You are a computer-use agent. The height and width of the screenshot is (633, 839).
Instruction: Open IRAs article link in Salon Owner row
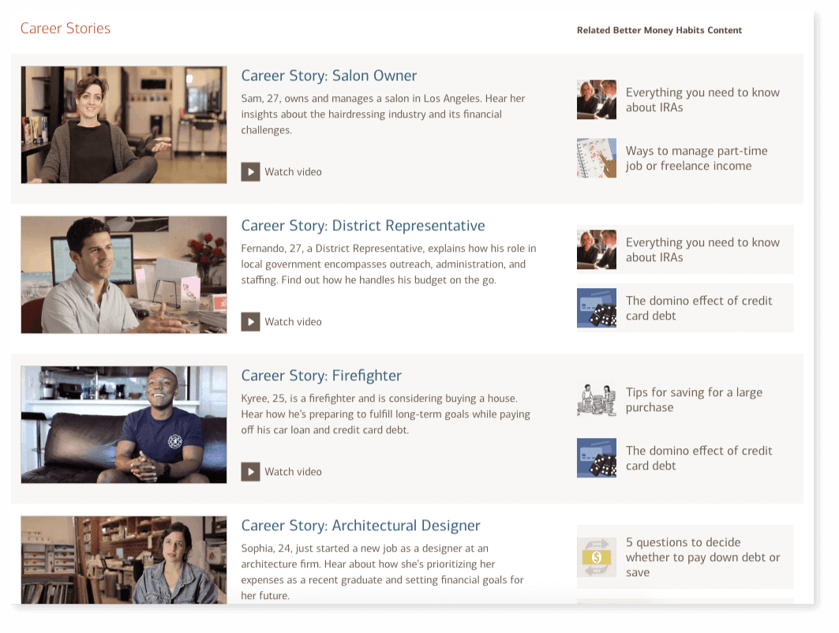point(702,99)
